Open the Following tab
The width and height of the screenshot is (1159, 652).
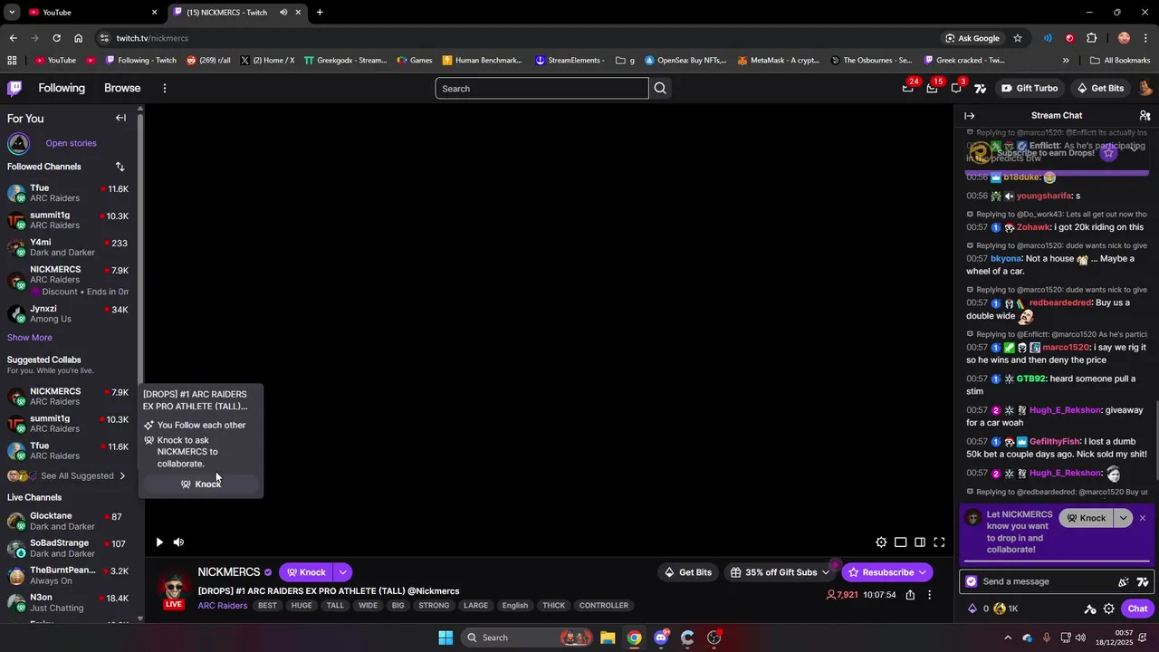pyautogui.click(x=62, y=88)
